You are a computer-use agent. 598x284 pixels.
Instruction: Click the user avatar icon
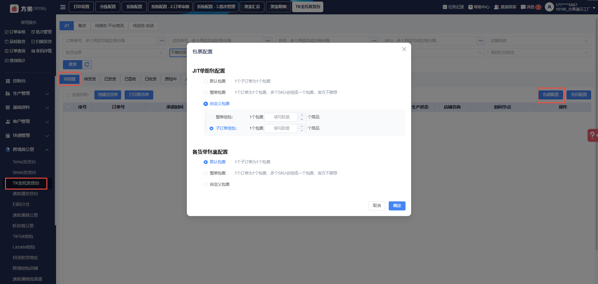[x=549, y=7]
